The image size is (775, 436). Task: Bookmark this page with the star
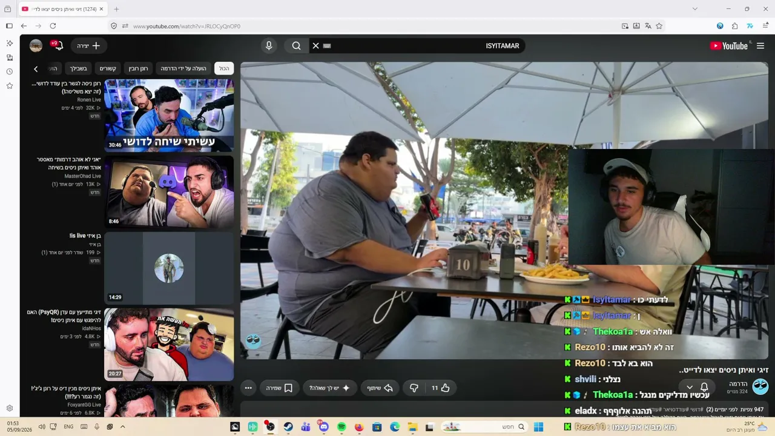[x=659, y=26]
